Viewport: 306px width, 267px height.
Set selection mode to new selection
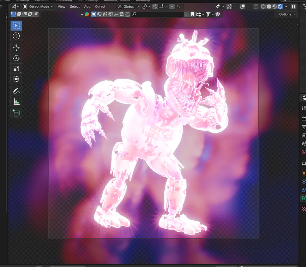point(13,14)
